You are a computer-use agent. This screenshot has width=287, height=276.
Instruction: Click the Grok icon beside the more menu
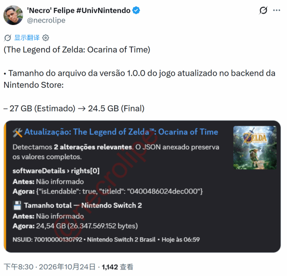[x=264, y=10]
